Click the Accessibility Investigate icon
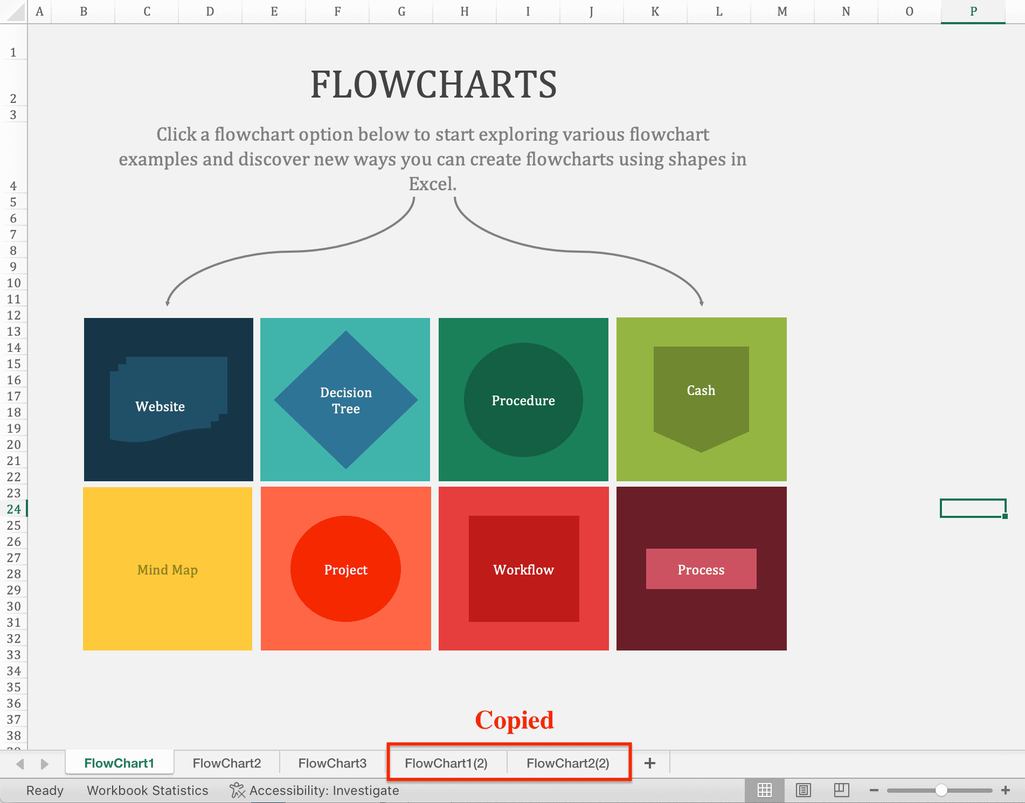Screen dimensions: 1025x803 click(x=237, y=790)
